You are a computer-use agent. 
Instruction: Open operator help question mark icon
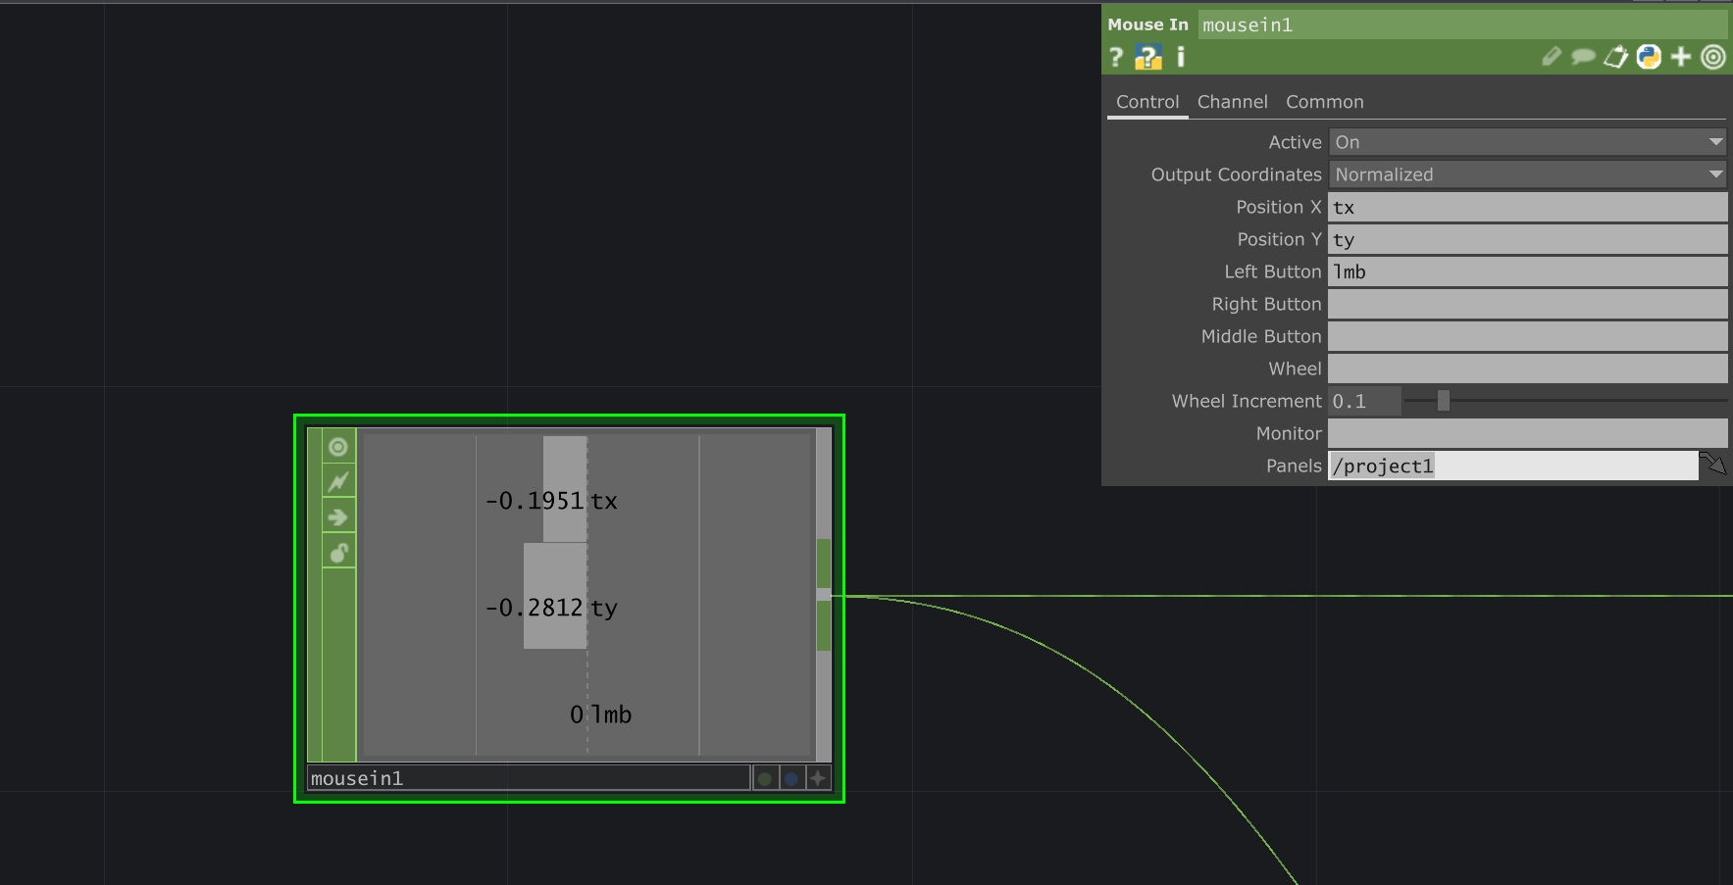(x=1116, y=58)
